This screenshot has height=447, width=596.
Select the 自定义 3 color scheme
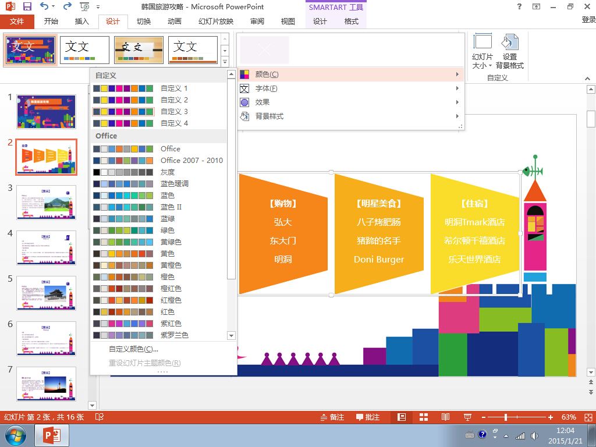158,112
